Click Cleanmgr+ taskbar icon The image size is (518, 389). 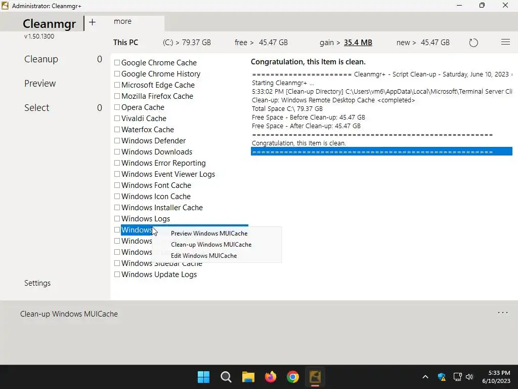click(x=315, y=377)
